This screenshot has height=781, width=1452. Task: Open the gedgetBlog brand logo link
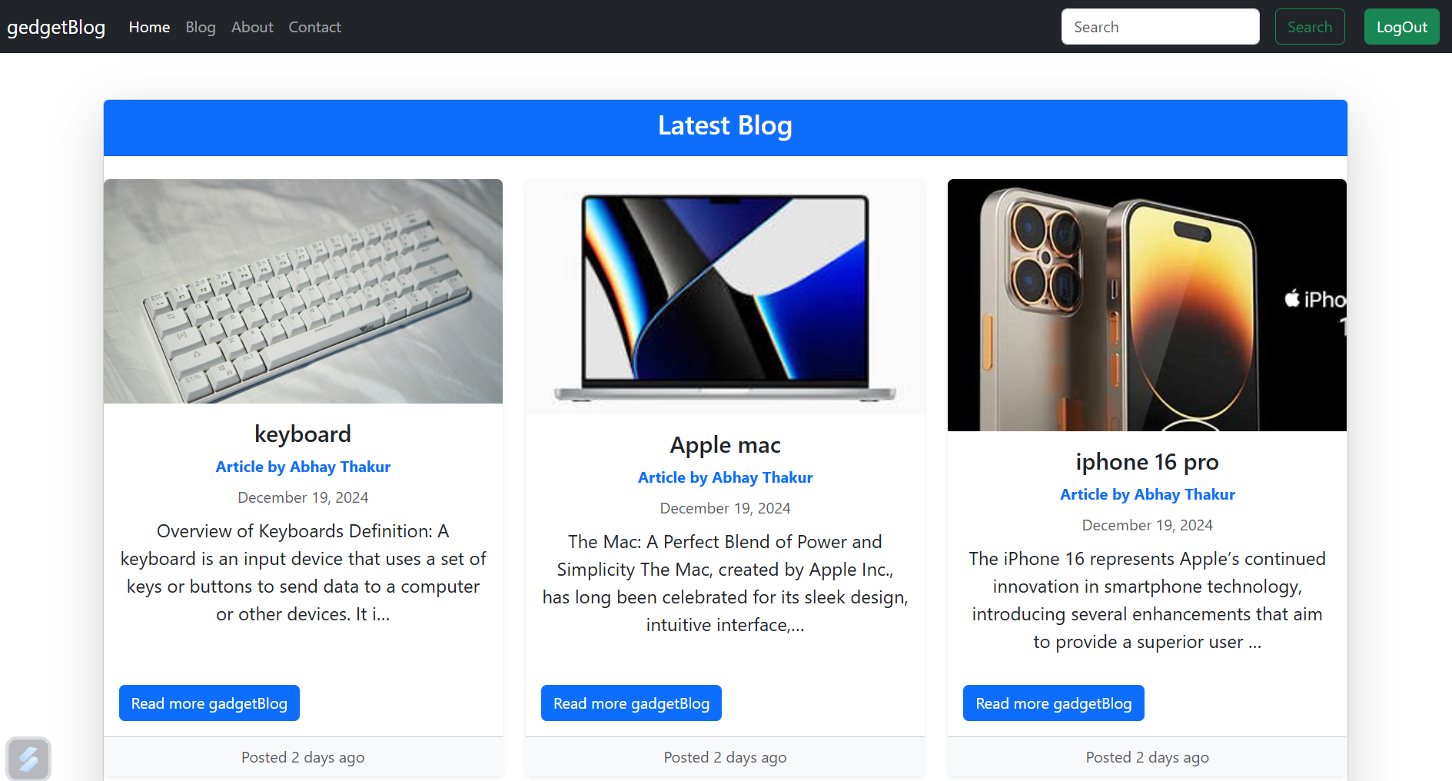tap(56, 27)
